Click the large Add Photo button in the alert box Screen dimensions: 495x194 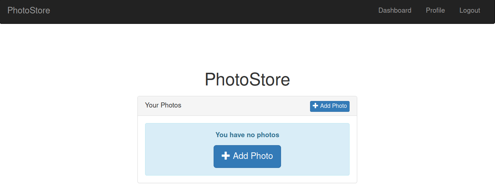(x=247, y=156)
